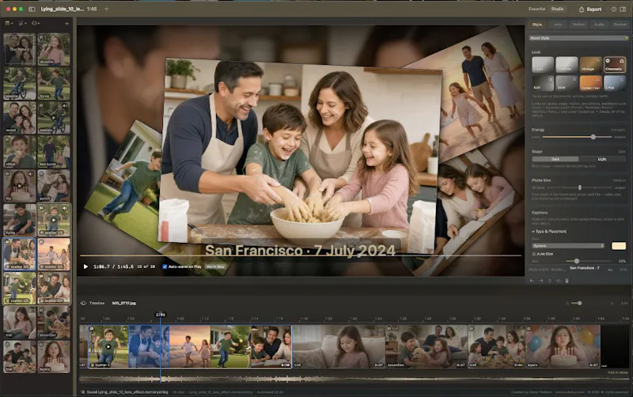Click the move-to-start icon at inspector bottom

click(532, 281)
